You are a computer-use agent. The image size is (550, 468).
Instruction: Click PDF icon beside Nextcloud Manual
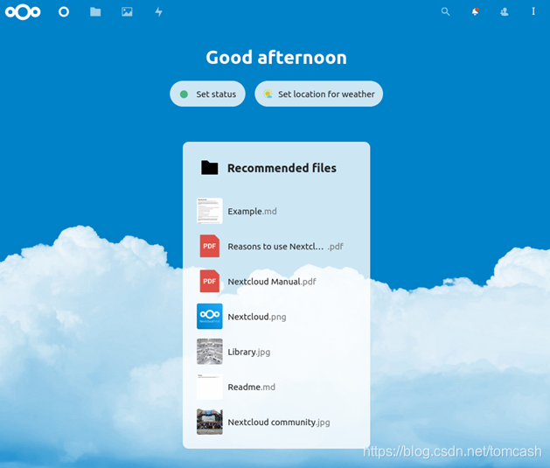tap(210, 281)
